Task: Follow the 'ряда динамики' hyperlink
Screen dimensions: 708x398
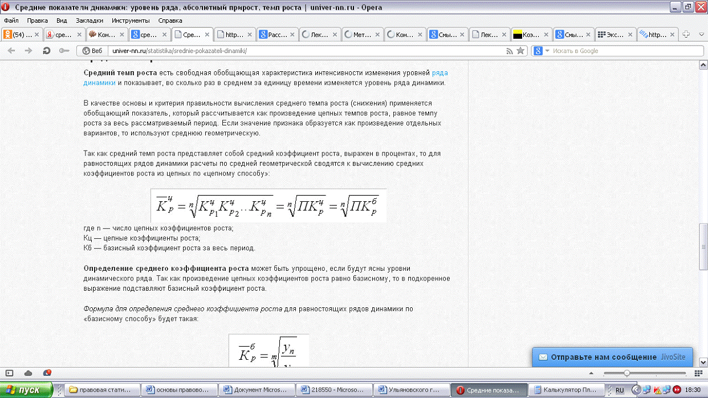Action: [x=440, y=73]
